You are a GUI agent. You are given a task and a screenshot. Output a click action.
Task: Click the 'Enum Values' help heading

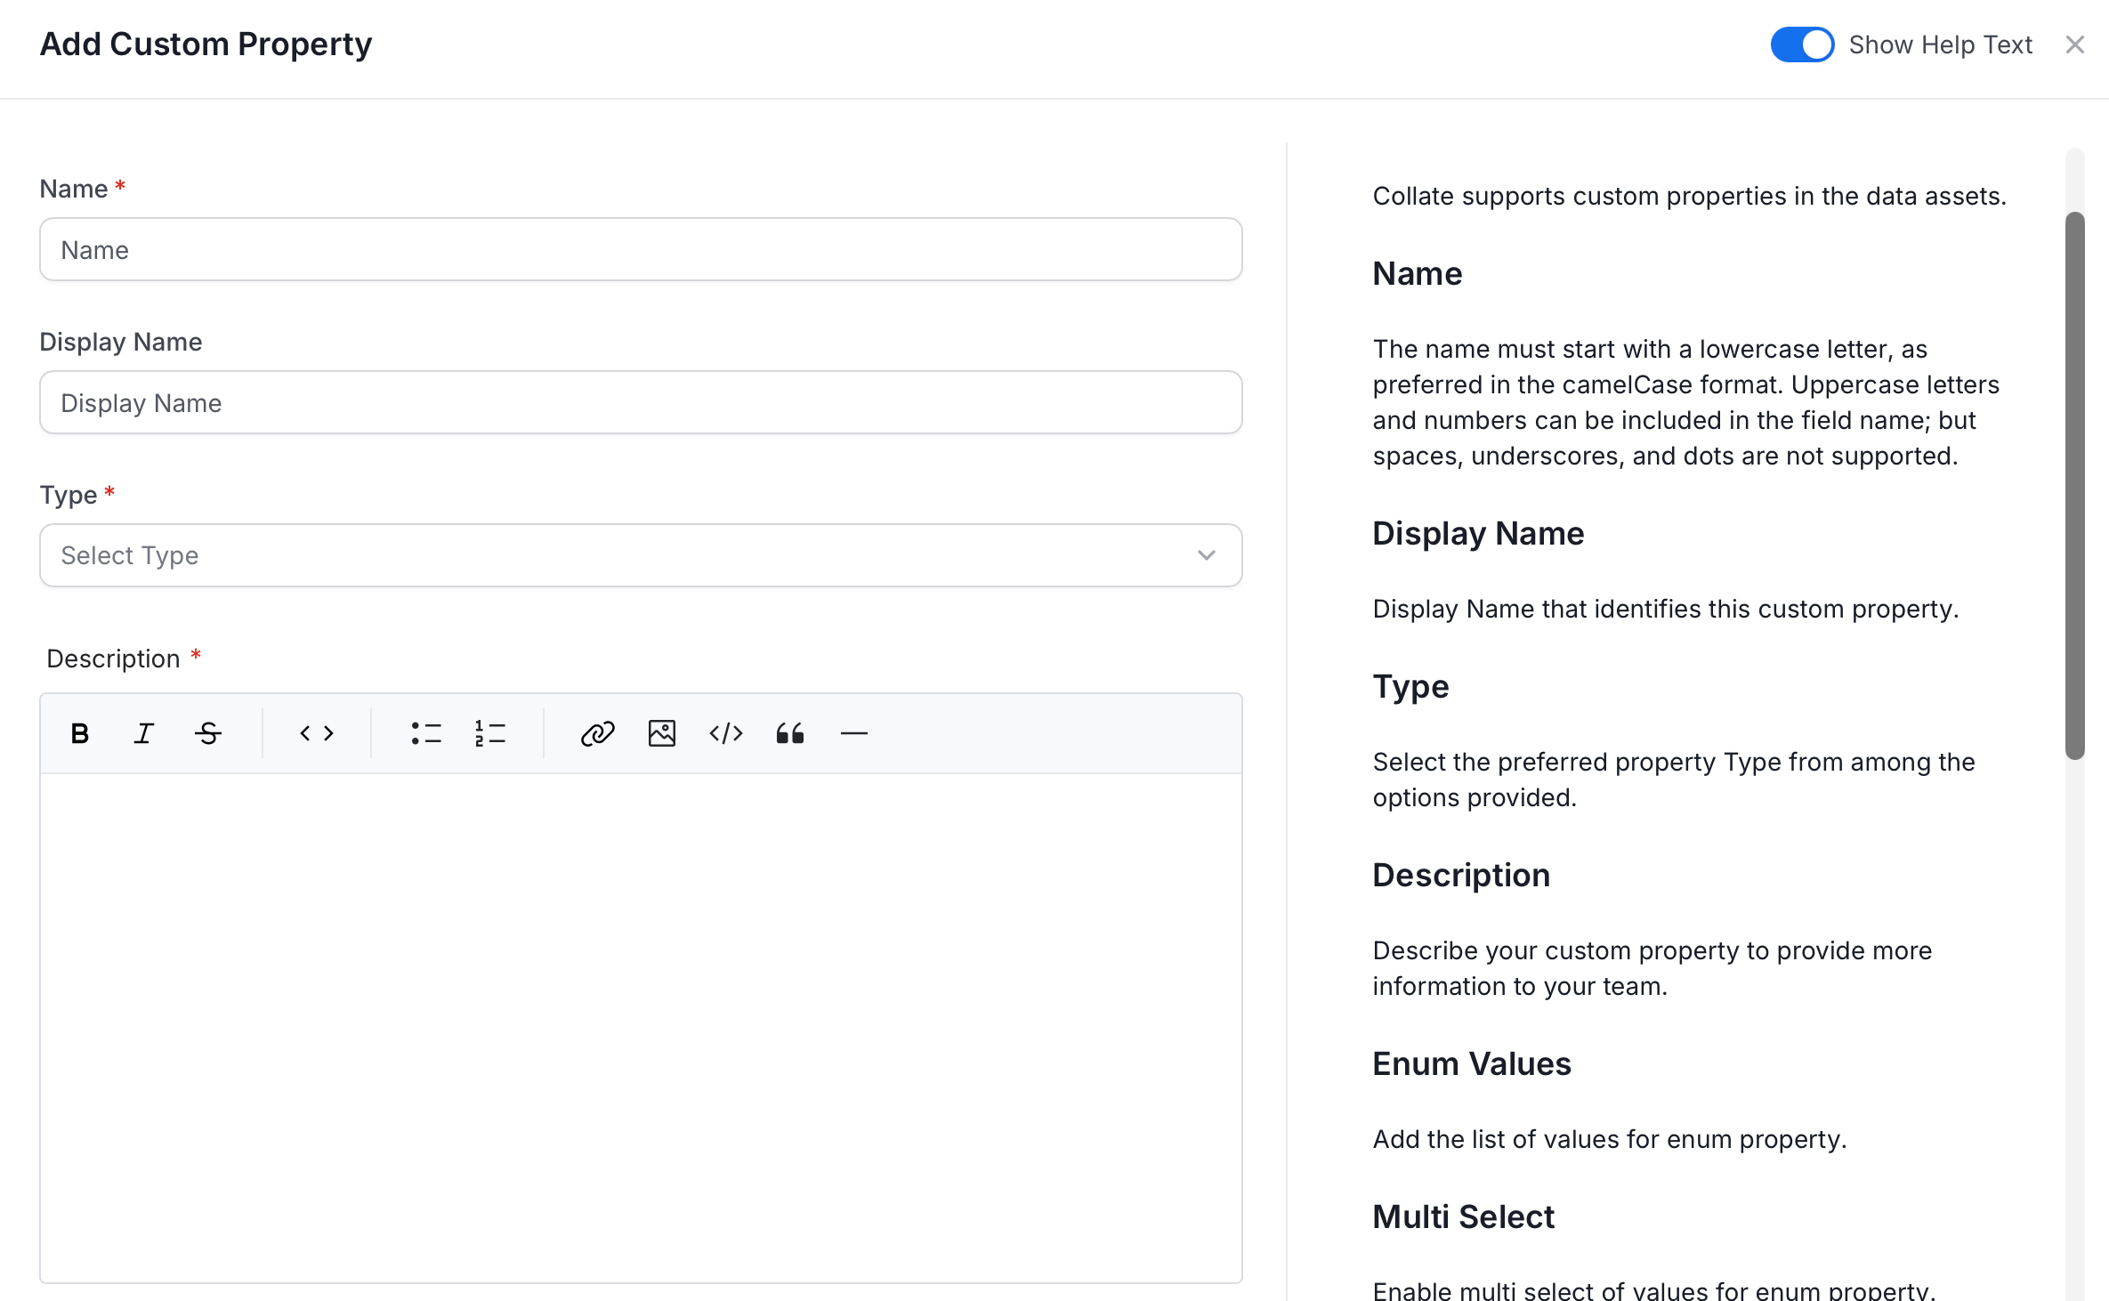[x=1472, y=1063]
